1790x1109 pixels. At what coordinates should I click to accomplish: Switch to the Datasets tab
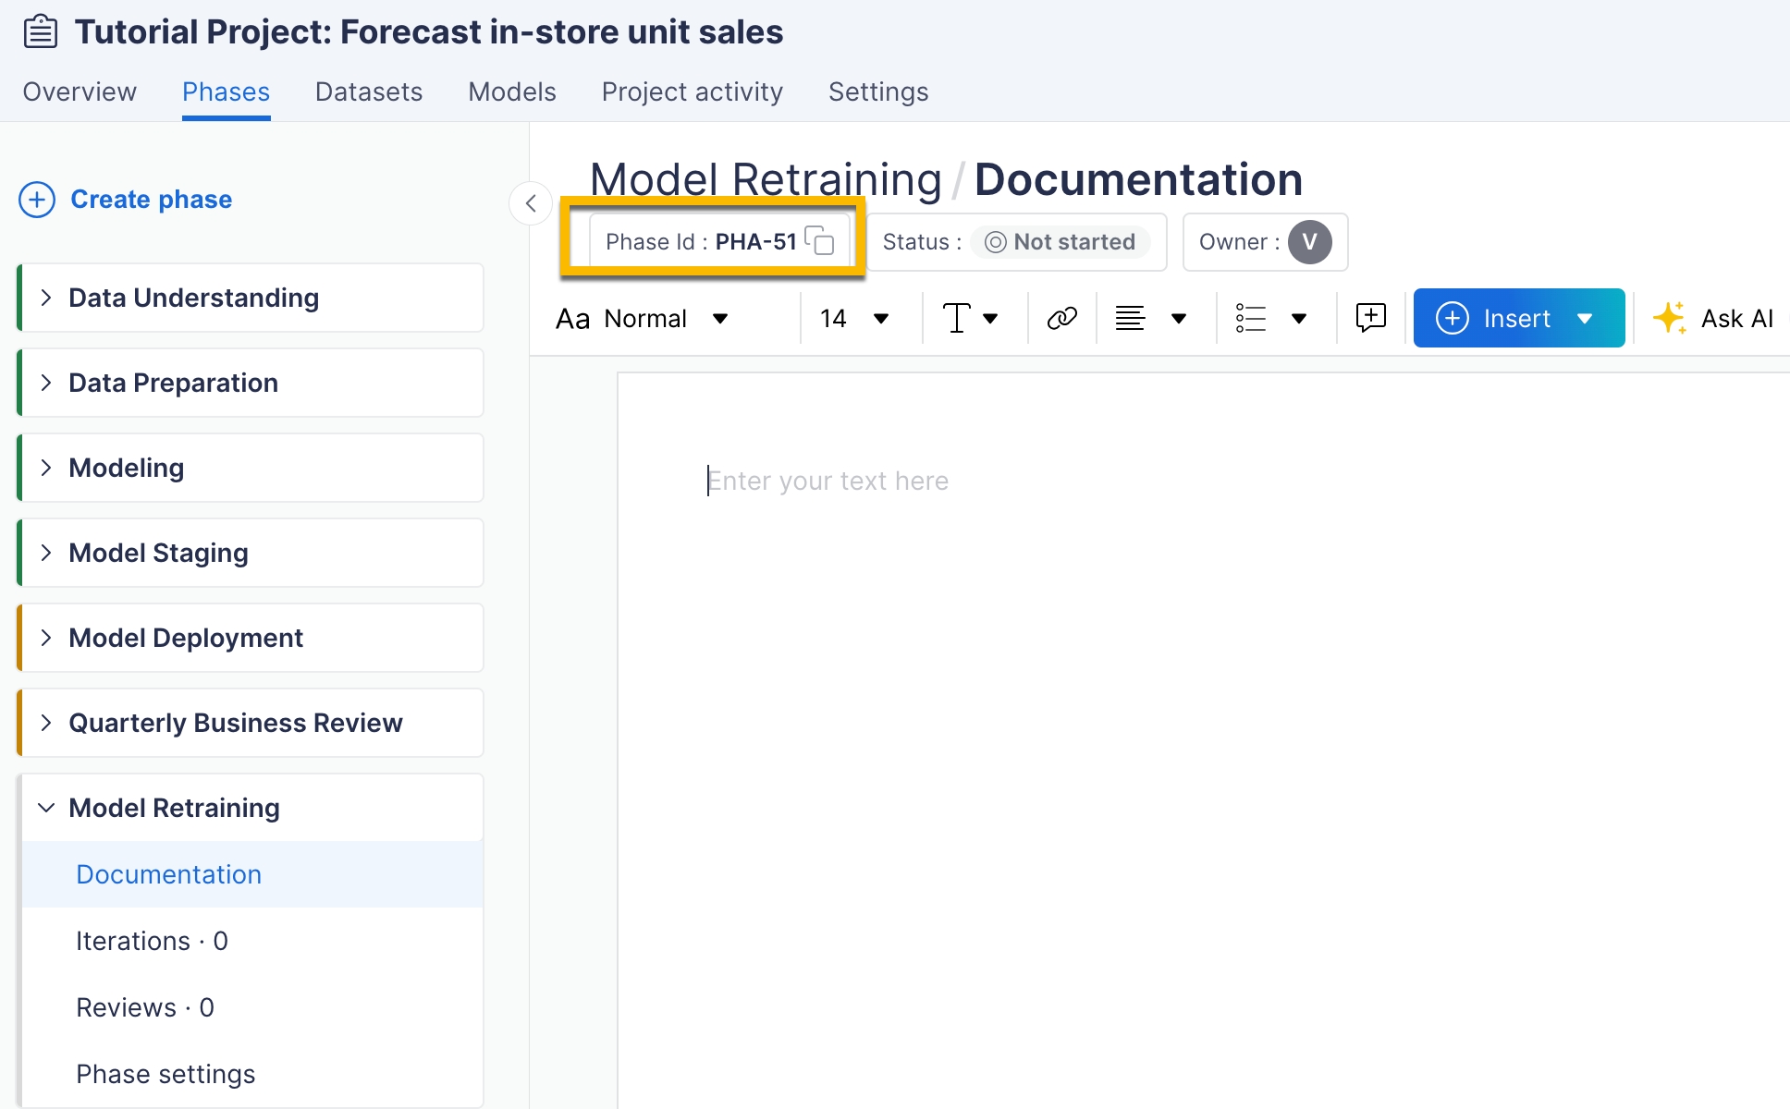[368, 91]
